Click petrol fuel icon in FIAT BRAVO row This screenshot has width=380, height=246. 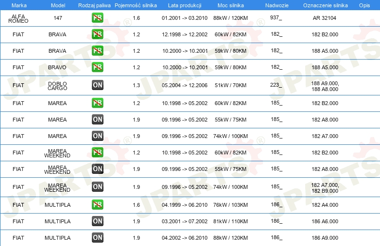pos(97,67)
